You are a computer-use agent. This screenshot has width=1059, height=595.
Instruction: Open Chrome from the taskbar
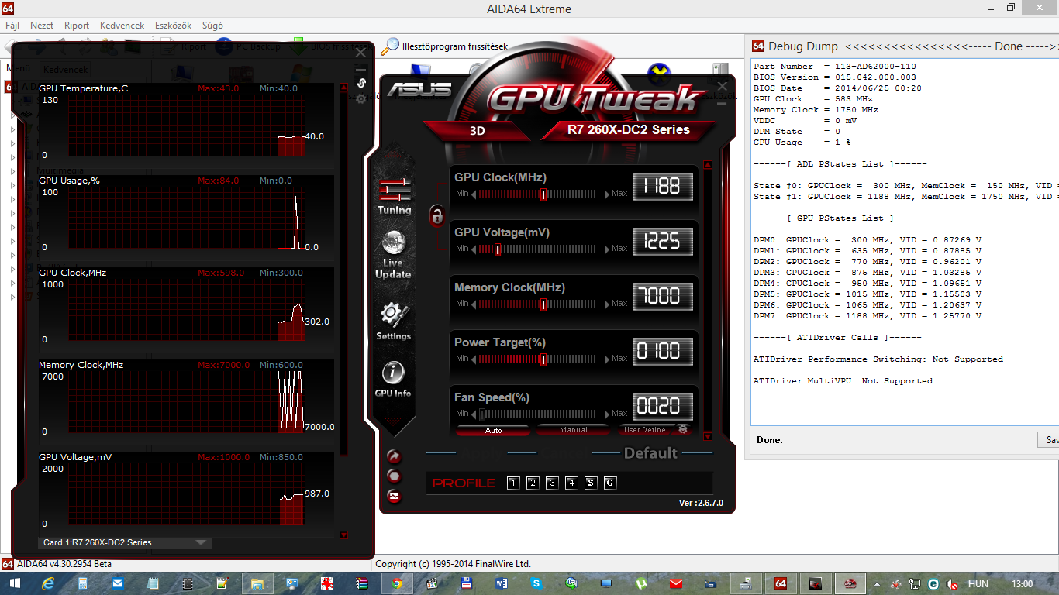coord(396,583)
